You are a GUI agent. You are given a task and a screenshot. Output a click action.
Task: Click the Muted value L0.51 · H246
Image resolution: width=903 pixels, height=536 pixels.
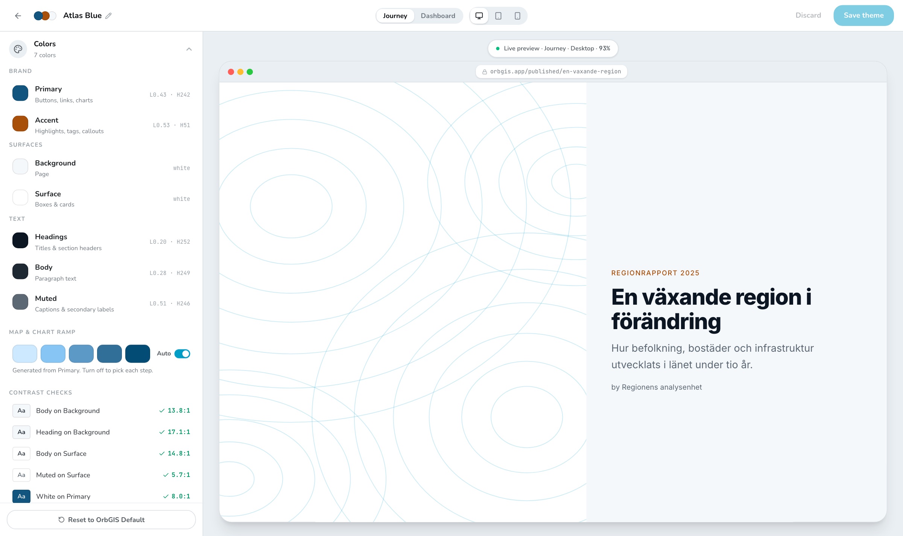(x=170, y=304)
